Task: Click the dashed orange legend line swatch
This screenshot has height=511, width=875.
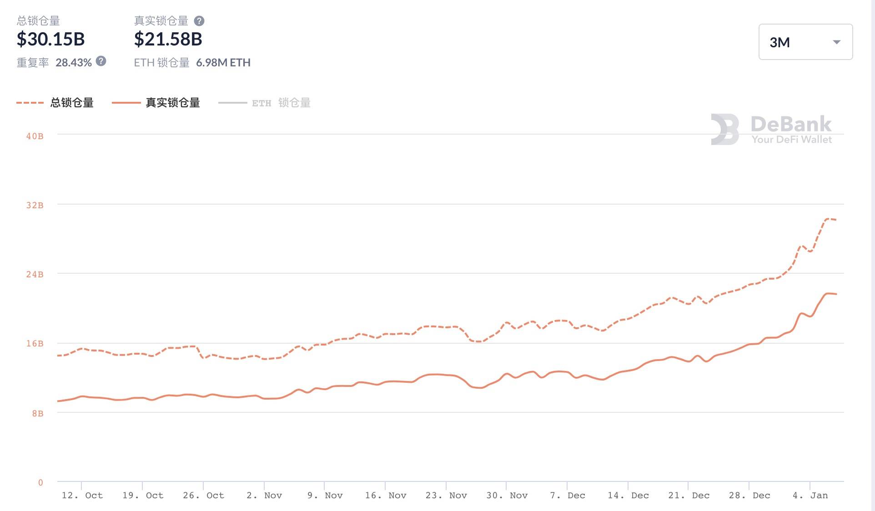Action: 30,103
